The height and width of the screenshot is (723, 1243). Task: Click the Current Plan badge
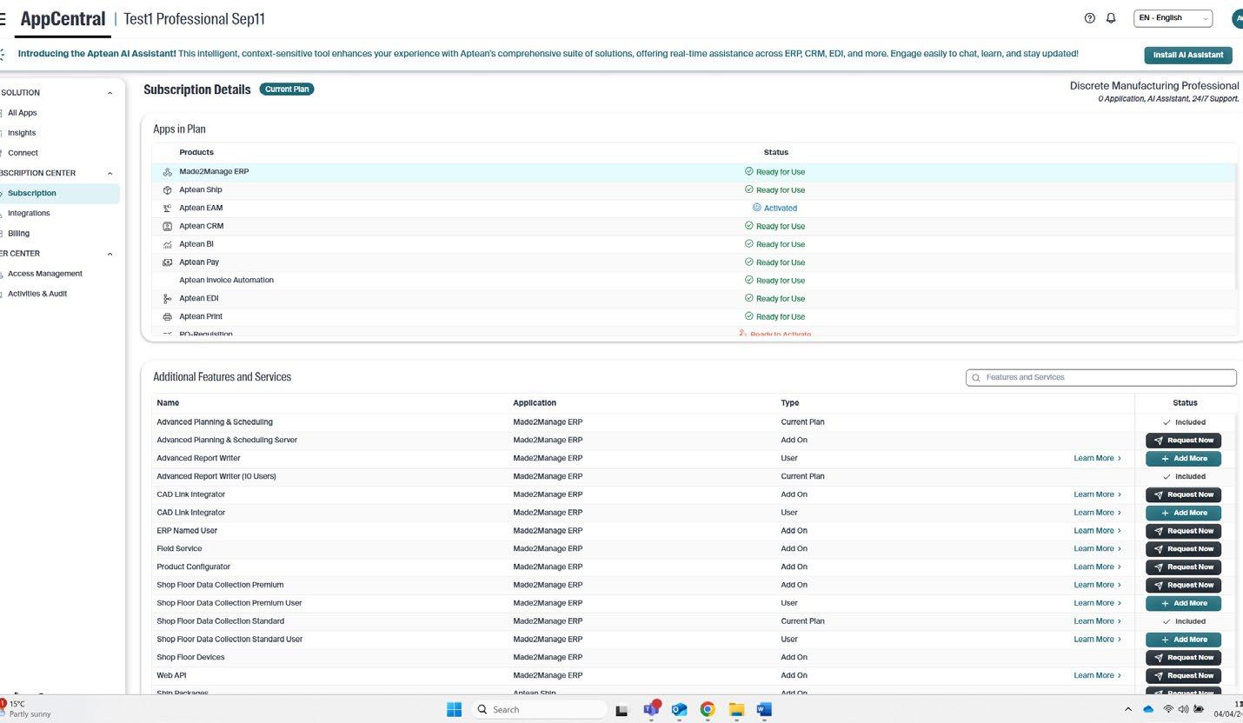click(287, 89)
